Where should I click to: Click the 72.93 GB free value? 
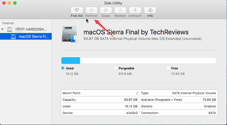click(178, 74)
